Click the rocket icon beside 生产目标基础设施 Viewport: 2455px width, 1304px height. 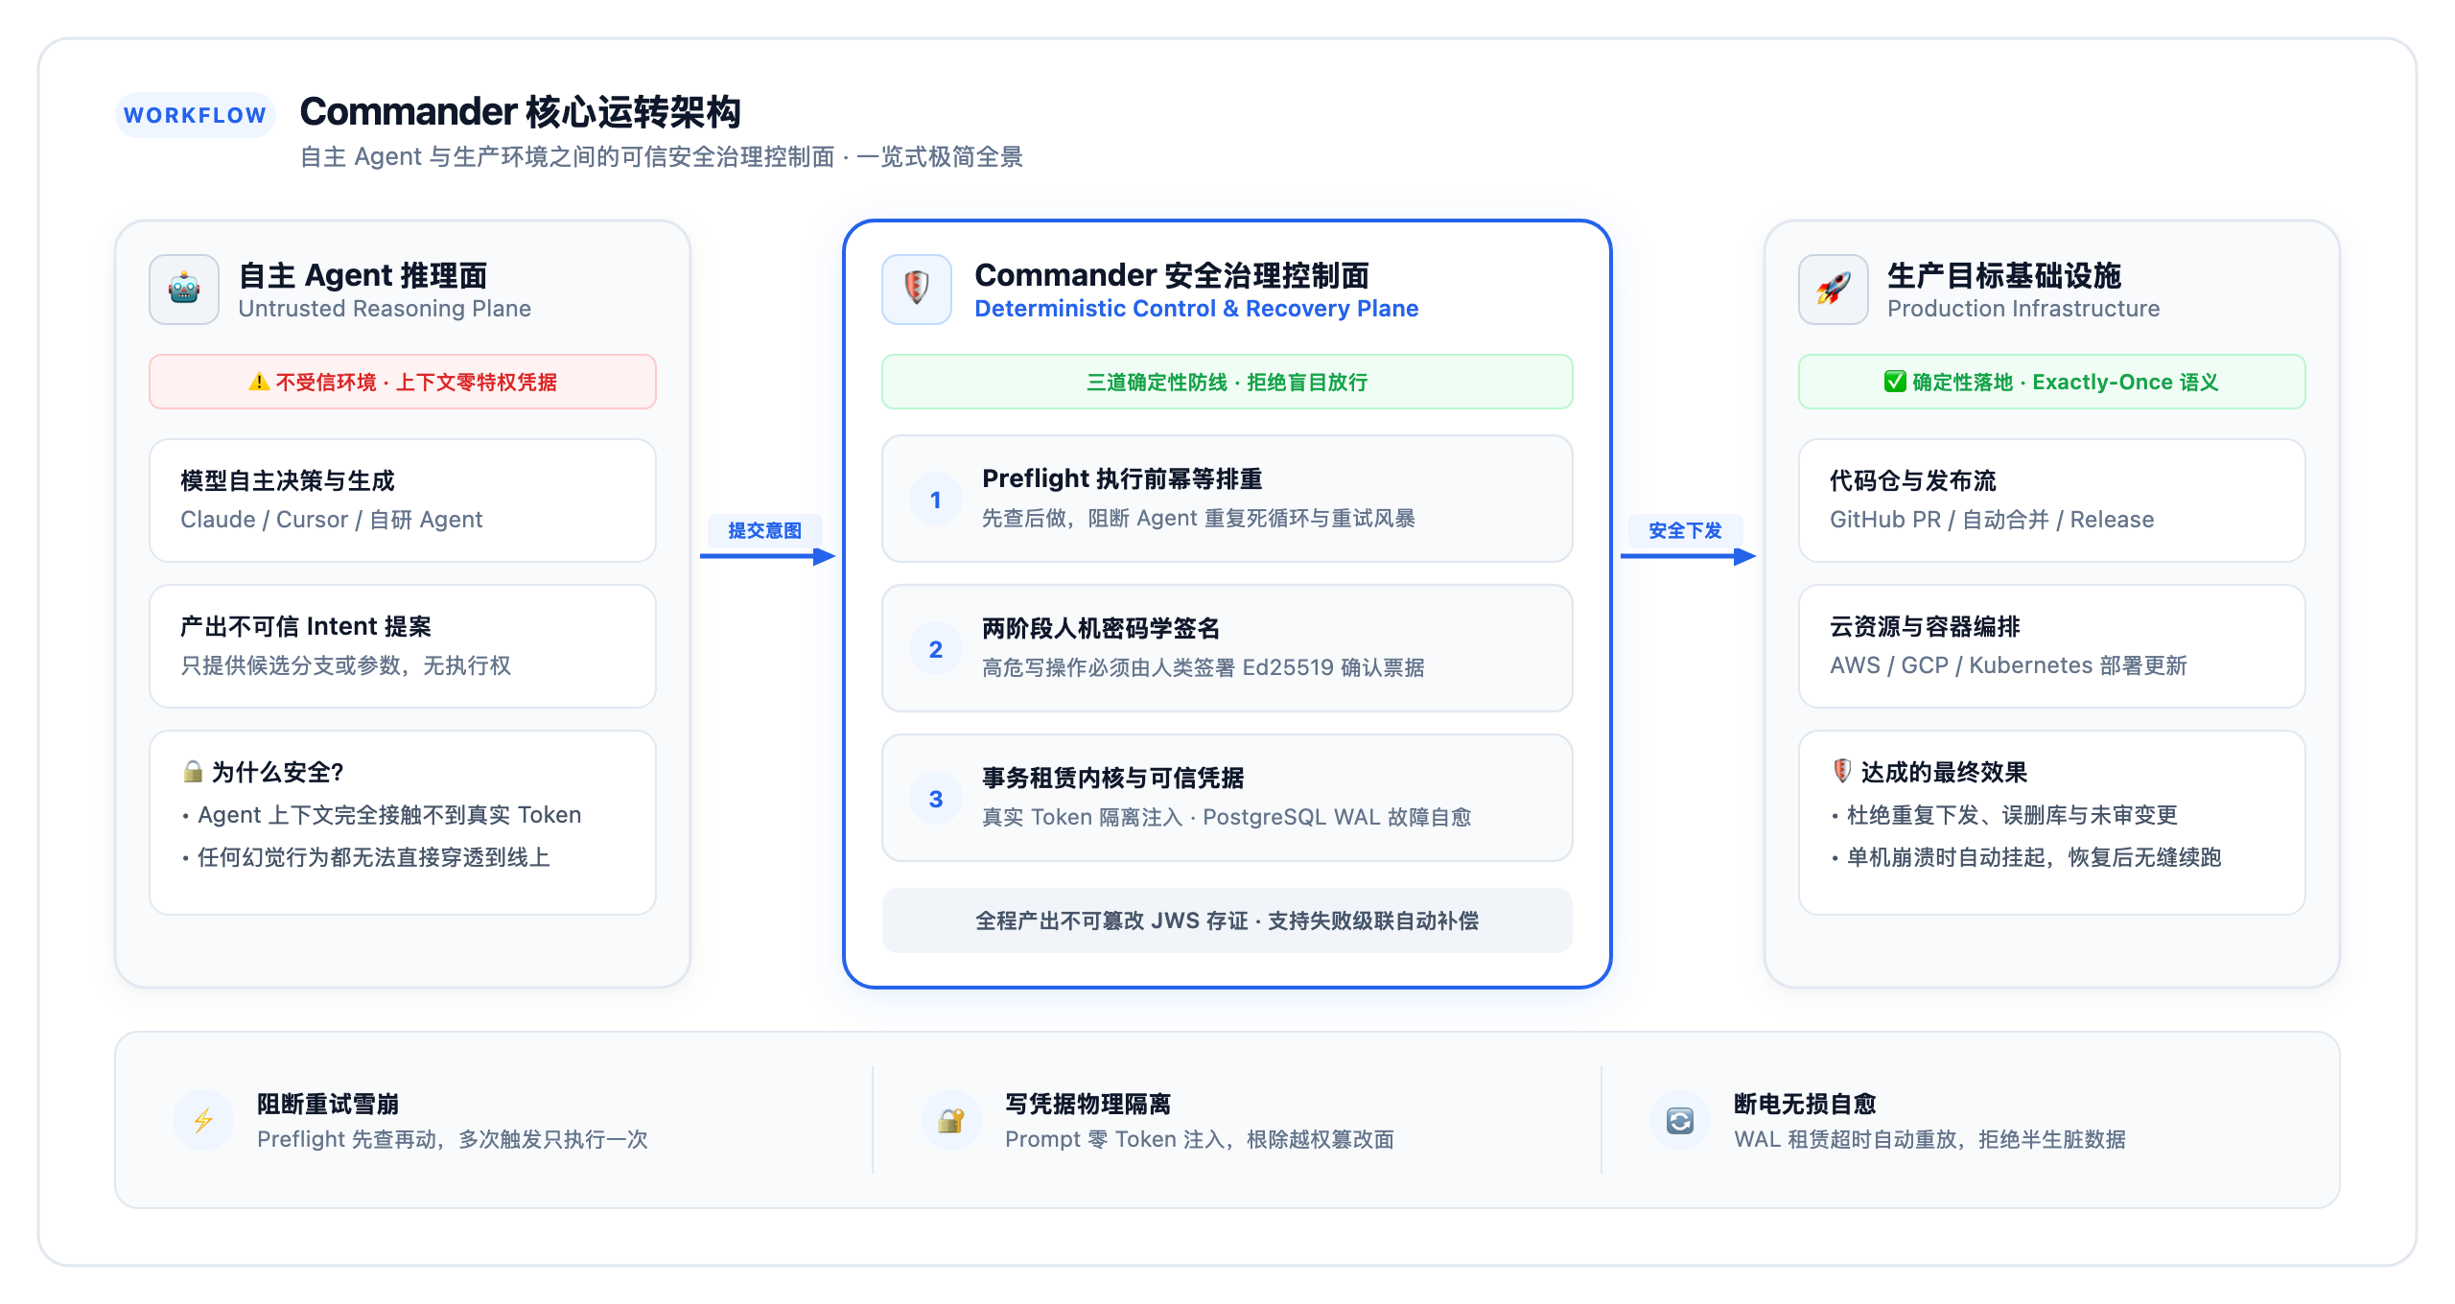click(x=1834, y=289)
